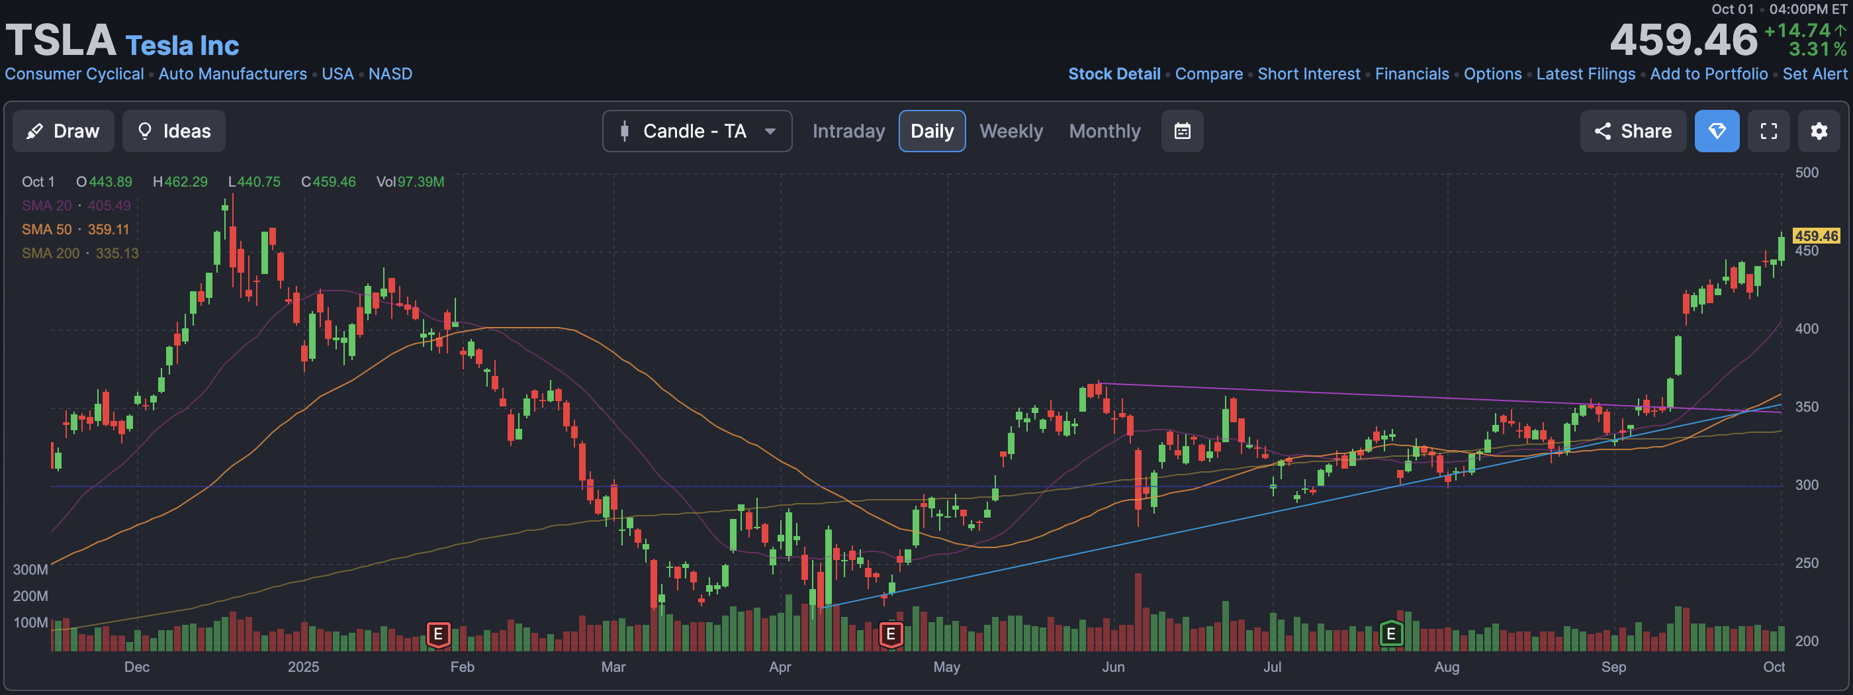Click the USA country link
The width and height of the screenshot is (1853, 695).
(x=338, y=74)
